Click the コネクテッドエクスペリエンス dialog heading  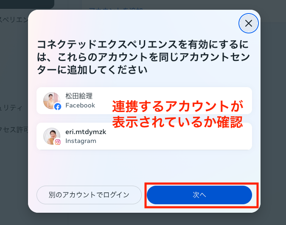143,57
